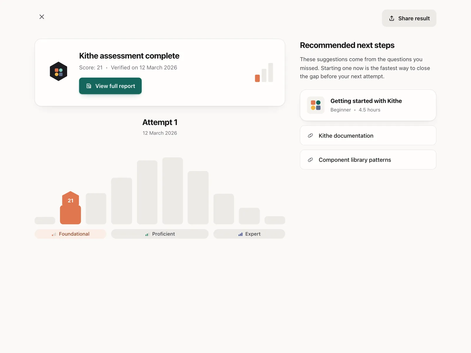Open Component library patterns link
471x353 pixels.
[x=368, y=160]
